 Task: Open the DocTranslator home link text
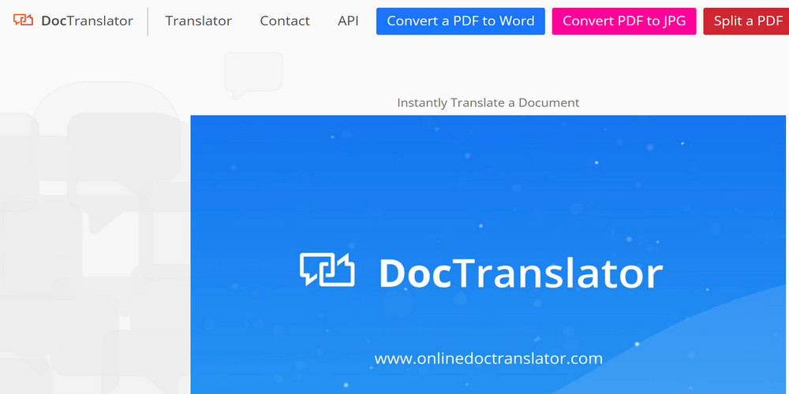tap(87, 21)
